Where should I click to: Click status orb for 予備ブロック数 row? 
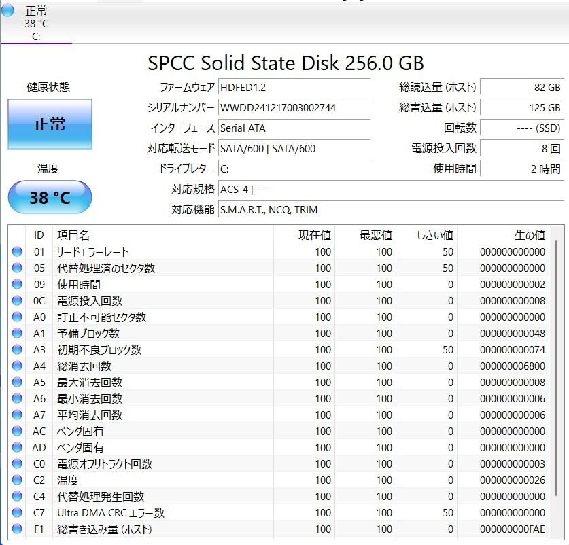[x=17, y=334]
